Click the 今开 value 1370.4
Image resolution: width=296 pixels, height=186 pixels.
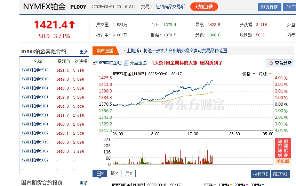(170, 25)
